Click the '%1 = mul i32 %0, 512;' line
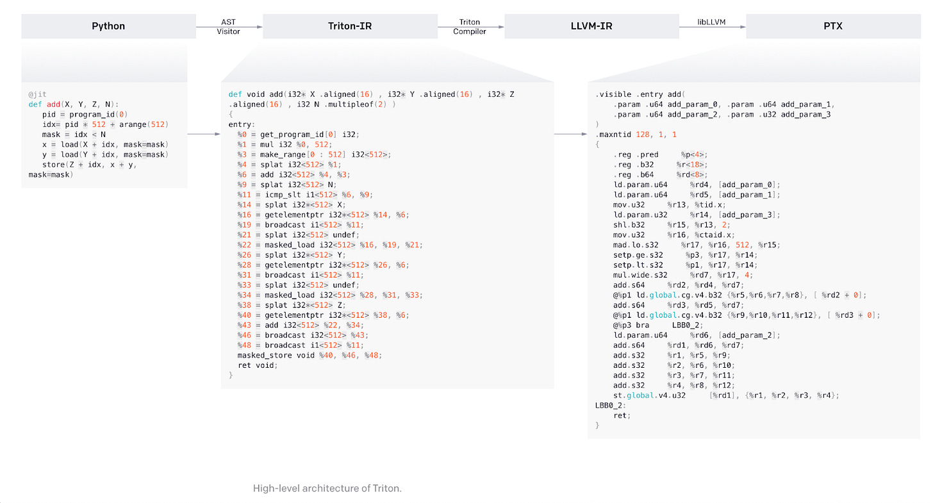Viewport: 933px width, 503px height. 285,144
